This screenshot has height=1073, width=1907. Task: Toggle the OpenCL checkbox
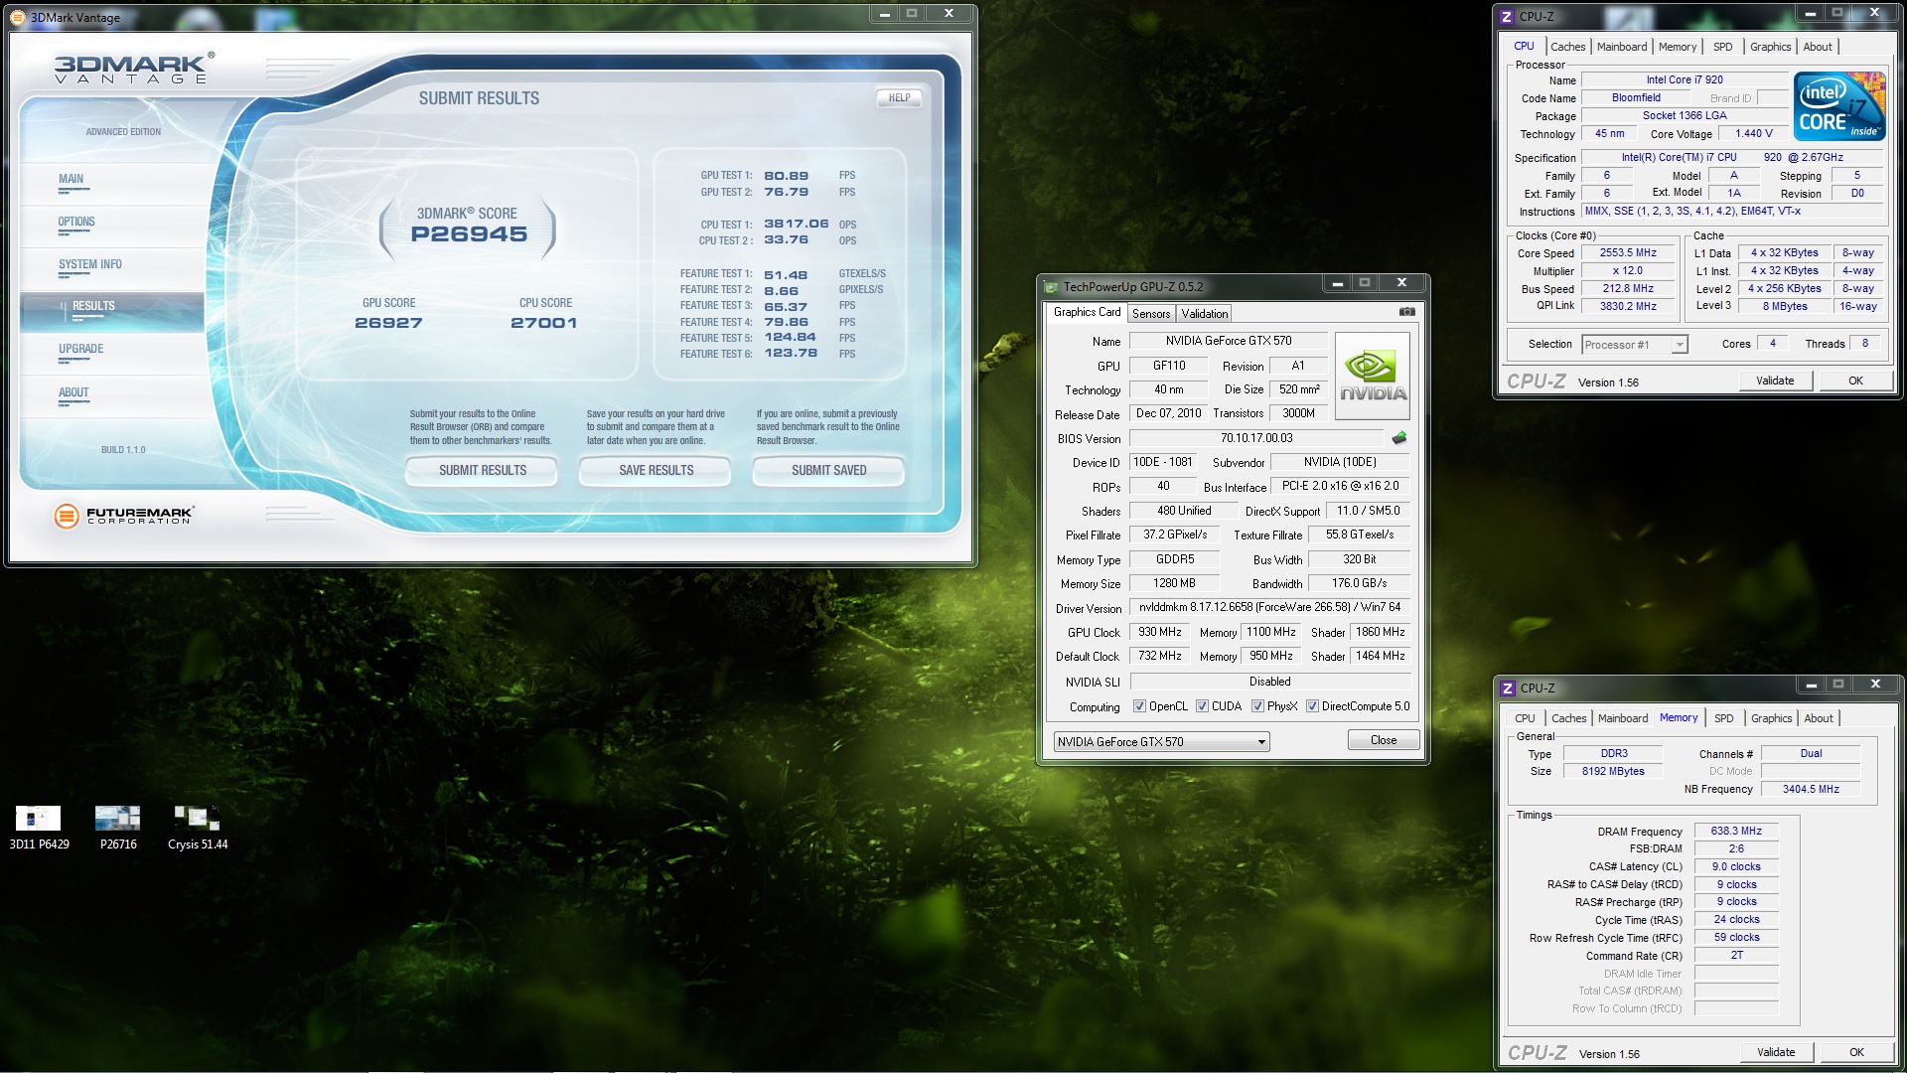pos(1140,706)
